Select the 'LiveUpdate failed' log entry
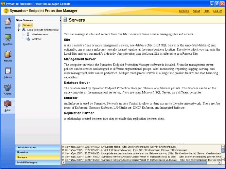 coord(119,147)
